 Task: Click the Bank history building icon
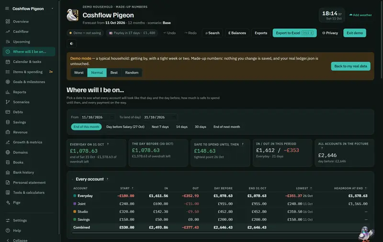(8, 172)
